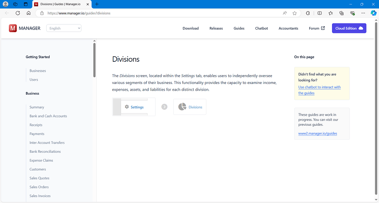The width and height of the screenshot is (379, 203).
Task: Refresh the page with reload icon
Action: 18,13
